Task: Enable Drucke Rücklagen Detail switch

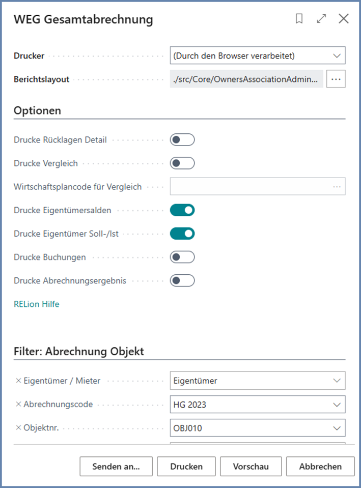Action: [x=182, y=140]
